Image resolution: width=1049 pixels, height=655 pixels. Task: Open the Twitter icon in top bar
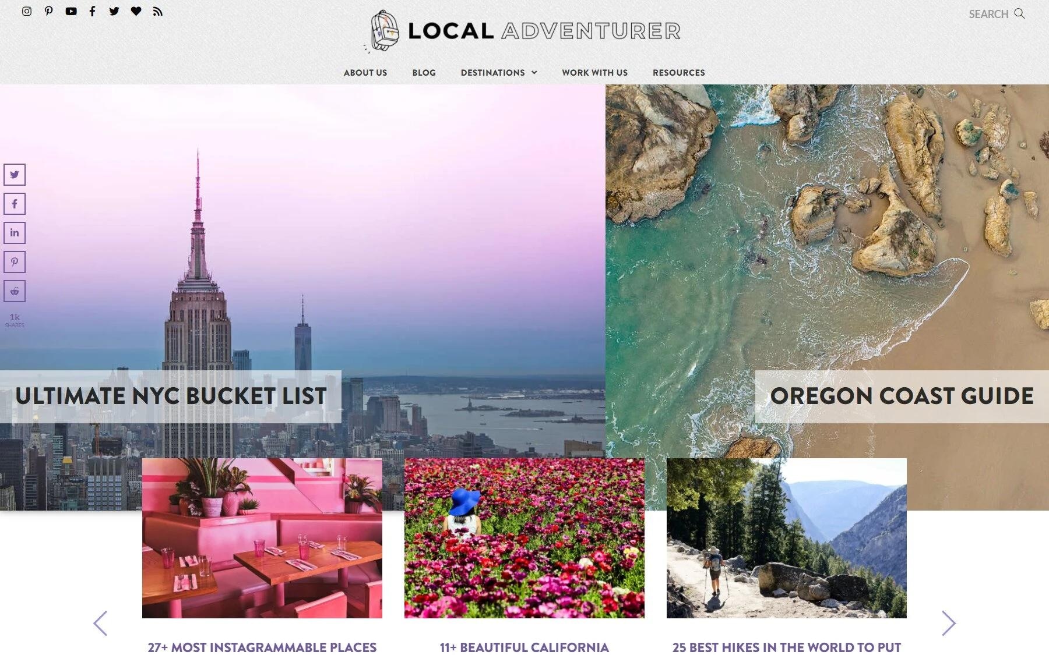click(x=114, y=11)
